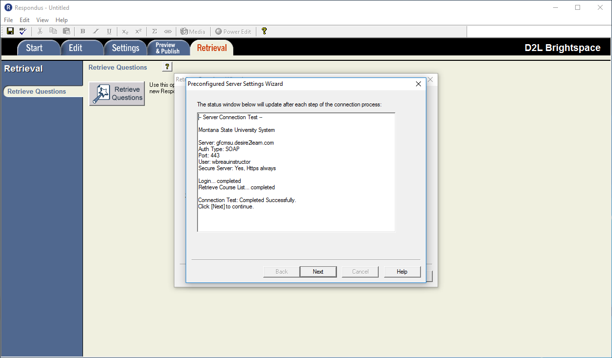The height and width of the screenshot is (358, 612).
Task: Open the equation editor sigma icon
Action: [x=154, y=31]
